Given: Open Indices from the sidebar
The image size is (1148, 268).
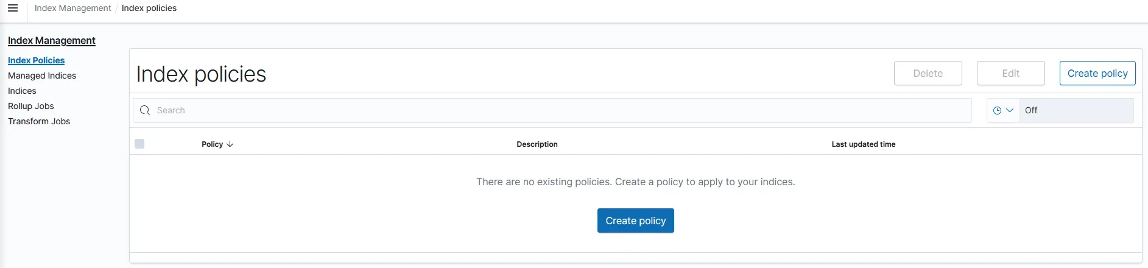Looking at the screenshot, I should click(x=22, y=91).
